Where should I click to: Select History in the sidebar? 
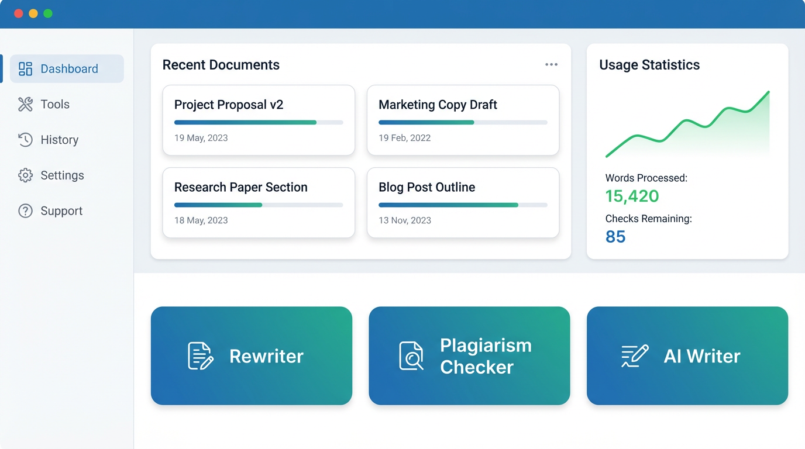tap(59, 140)
